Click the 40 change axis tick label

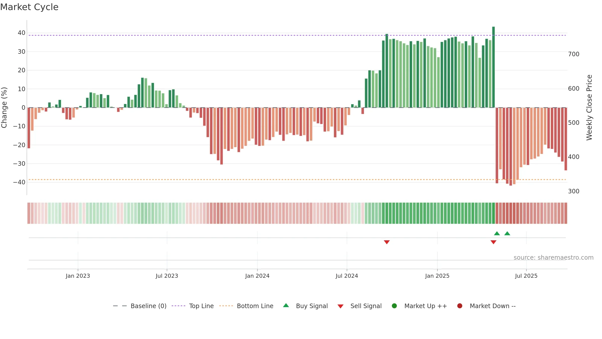point(22,33)
